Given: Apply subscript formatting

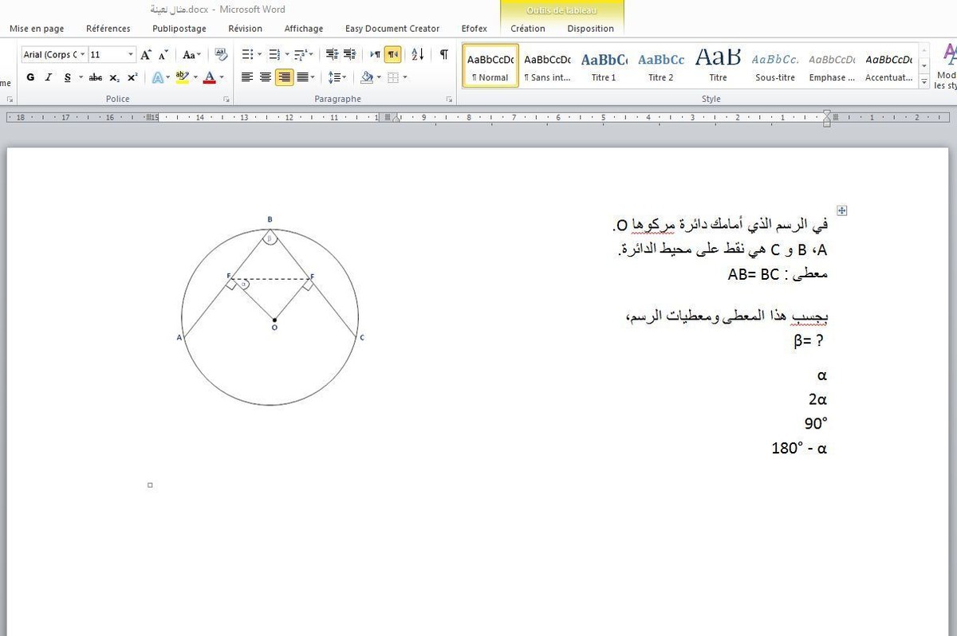Looking at the screenshot, I should point(114,77).
